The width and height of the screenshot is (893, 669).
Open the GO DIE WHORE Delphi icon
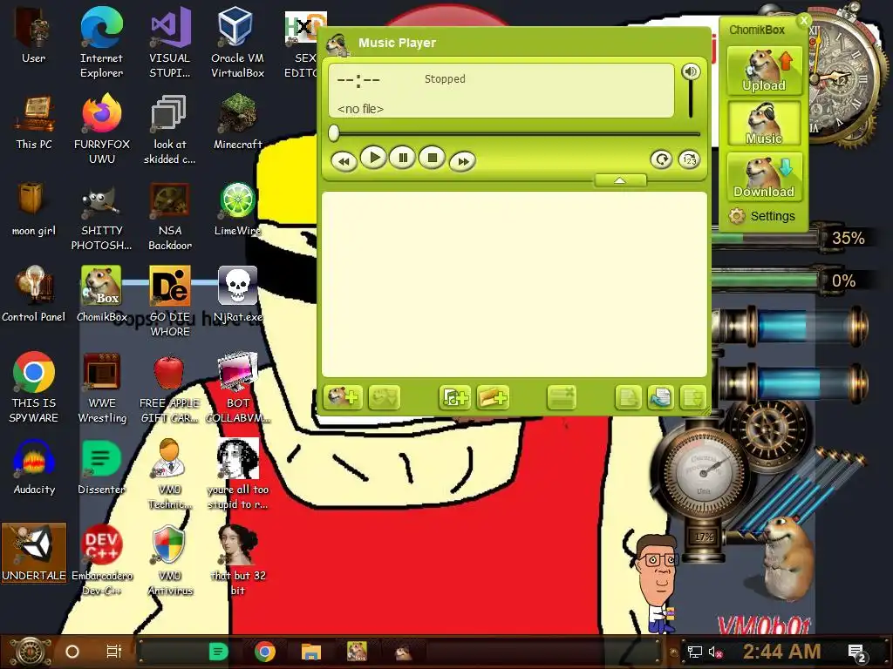170,301
